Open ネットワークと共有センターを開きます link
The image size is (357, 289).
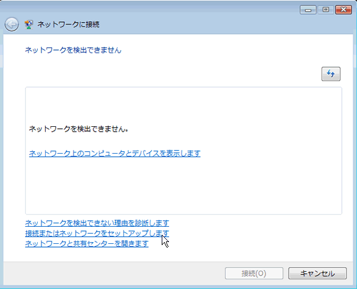coord(87,244)
